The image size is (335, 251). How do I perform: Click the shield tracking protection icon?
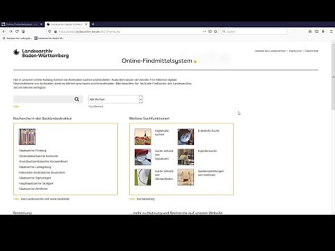(50, 31)
